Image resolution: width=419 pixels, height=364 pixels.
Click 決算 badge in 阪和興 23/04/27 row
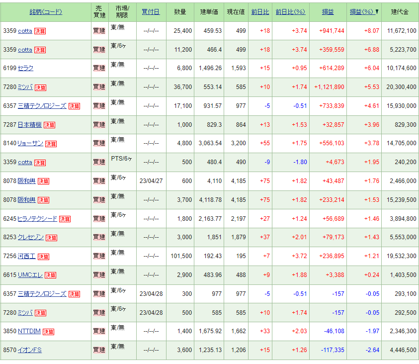(43, 181)
